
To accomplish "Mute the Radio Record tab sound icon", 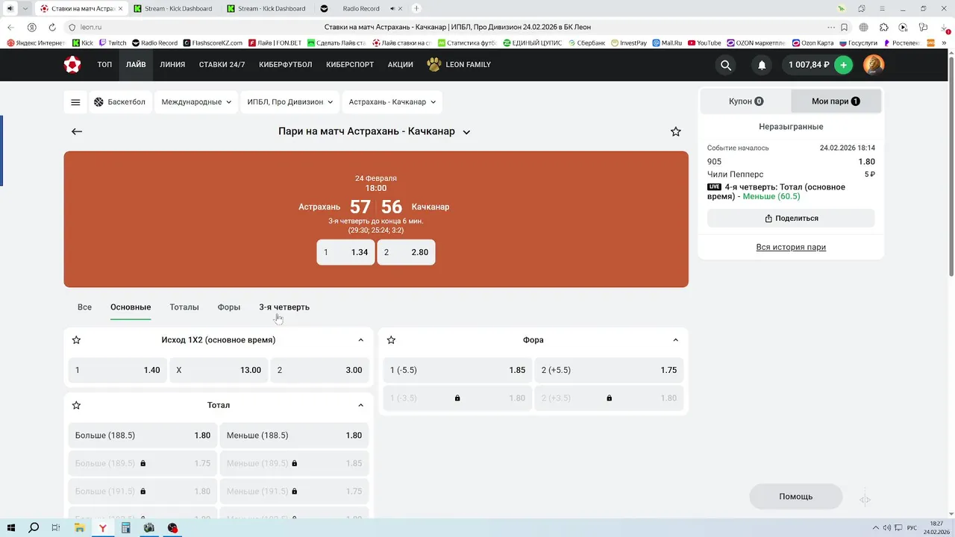I will coord(393,9).
